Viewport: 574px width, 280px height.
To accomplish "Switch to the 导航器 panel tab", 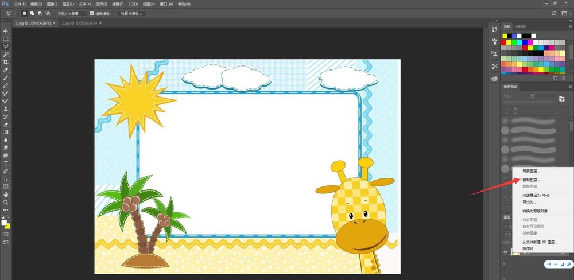I will click(521, 26).
